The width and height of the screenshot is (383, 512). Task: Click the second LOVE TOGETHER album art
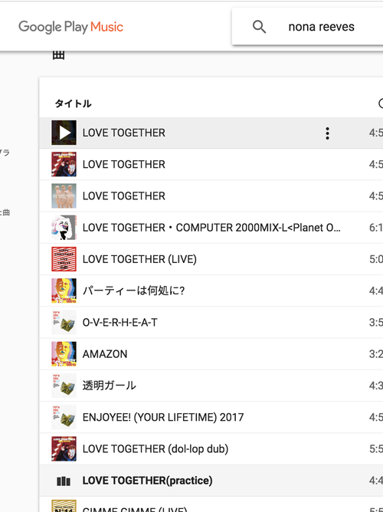64,164
